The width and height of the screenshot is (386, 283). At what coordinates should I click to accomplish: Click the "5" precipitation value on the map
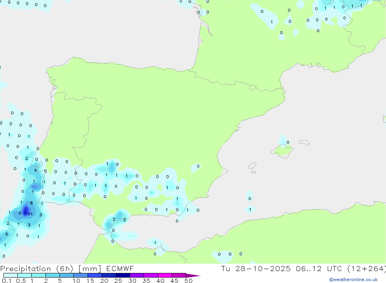(x=7, y=234)
